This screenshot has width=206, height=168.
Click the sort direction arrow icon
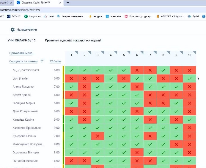coord(42,61)
